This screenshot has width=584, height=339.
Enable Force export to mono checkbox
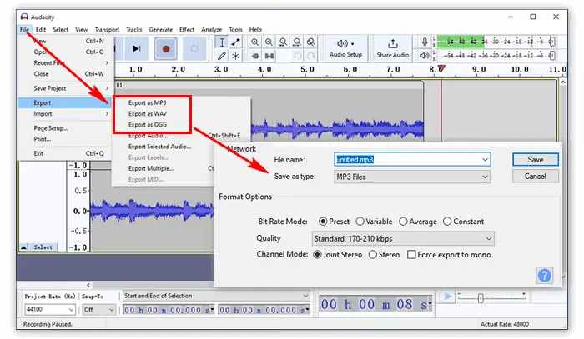click(411, 255)
